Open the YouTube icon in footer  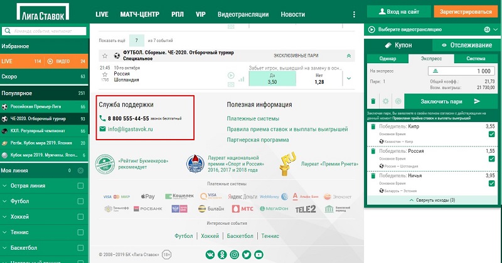click(257, 254)
